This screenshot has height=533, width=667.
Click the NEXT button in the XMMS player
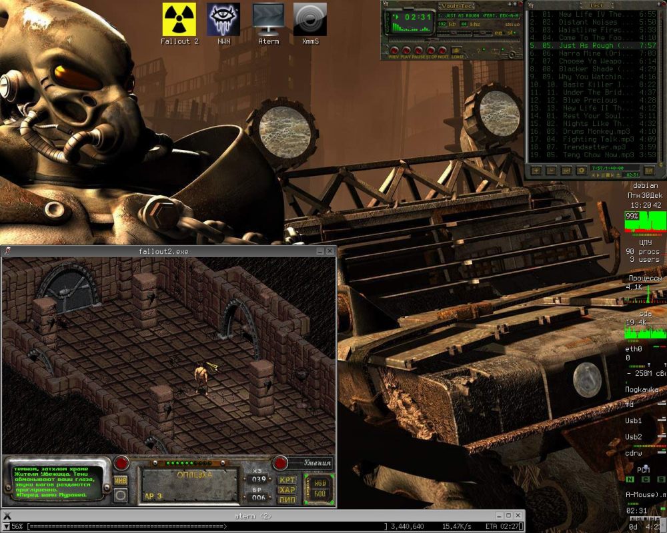(x=442, y=50)
